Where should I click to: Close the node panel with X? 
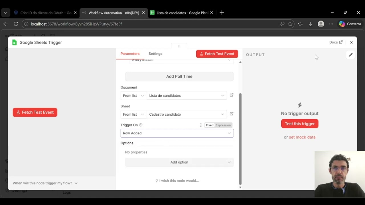pos(351,42)
